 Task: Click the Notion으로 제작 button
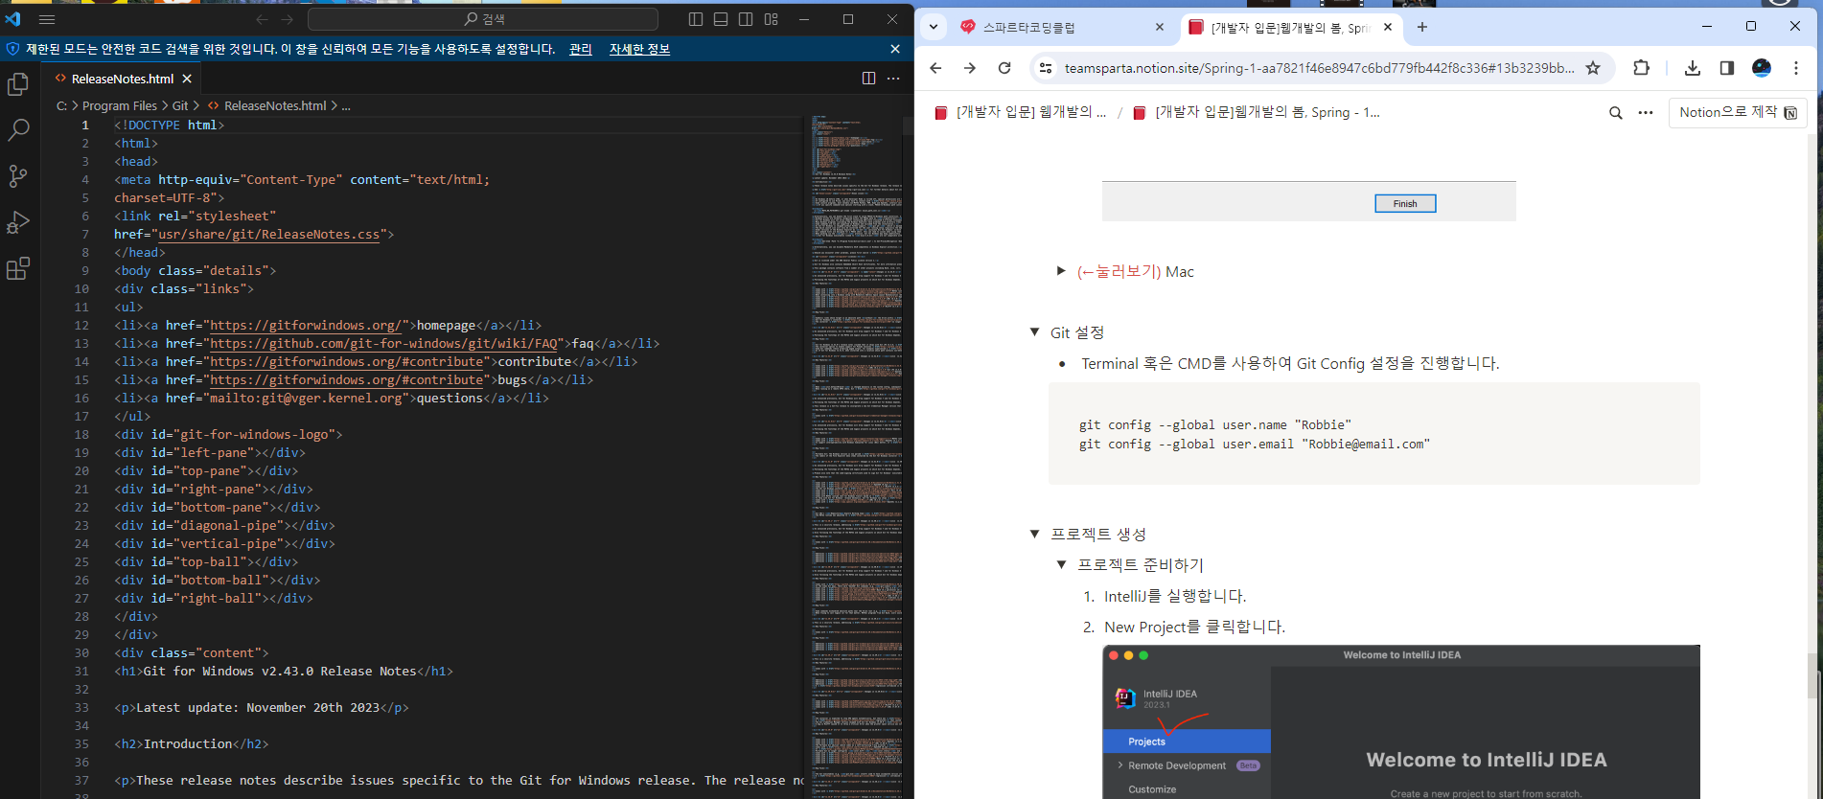tap(1738, 112)
